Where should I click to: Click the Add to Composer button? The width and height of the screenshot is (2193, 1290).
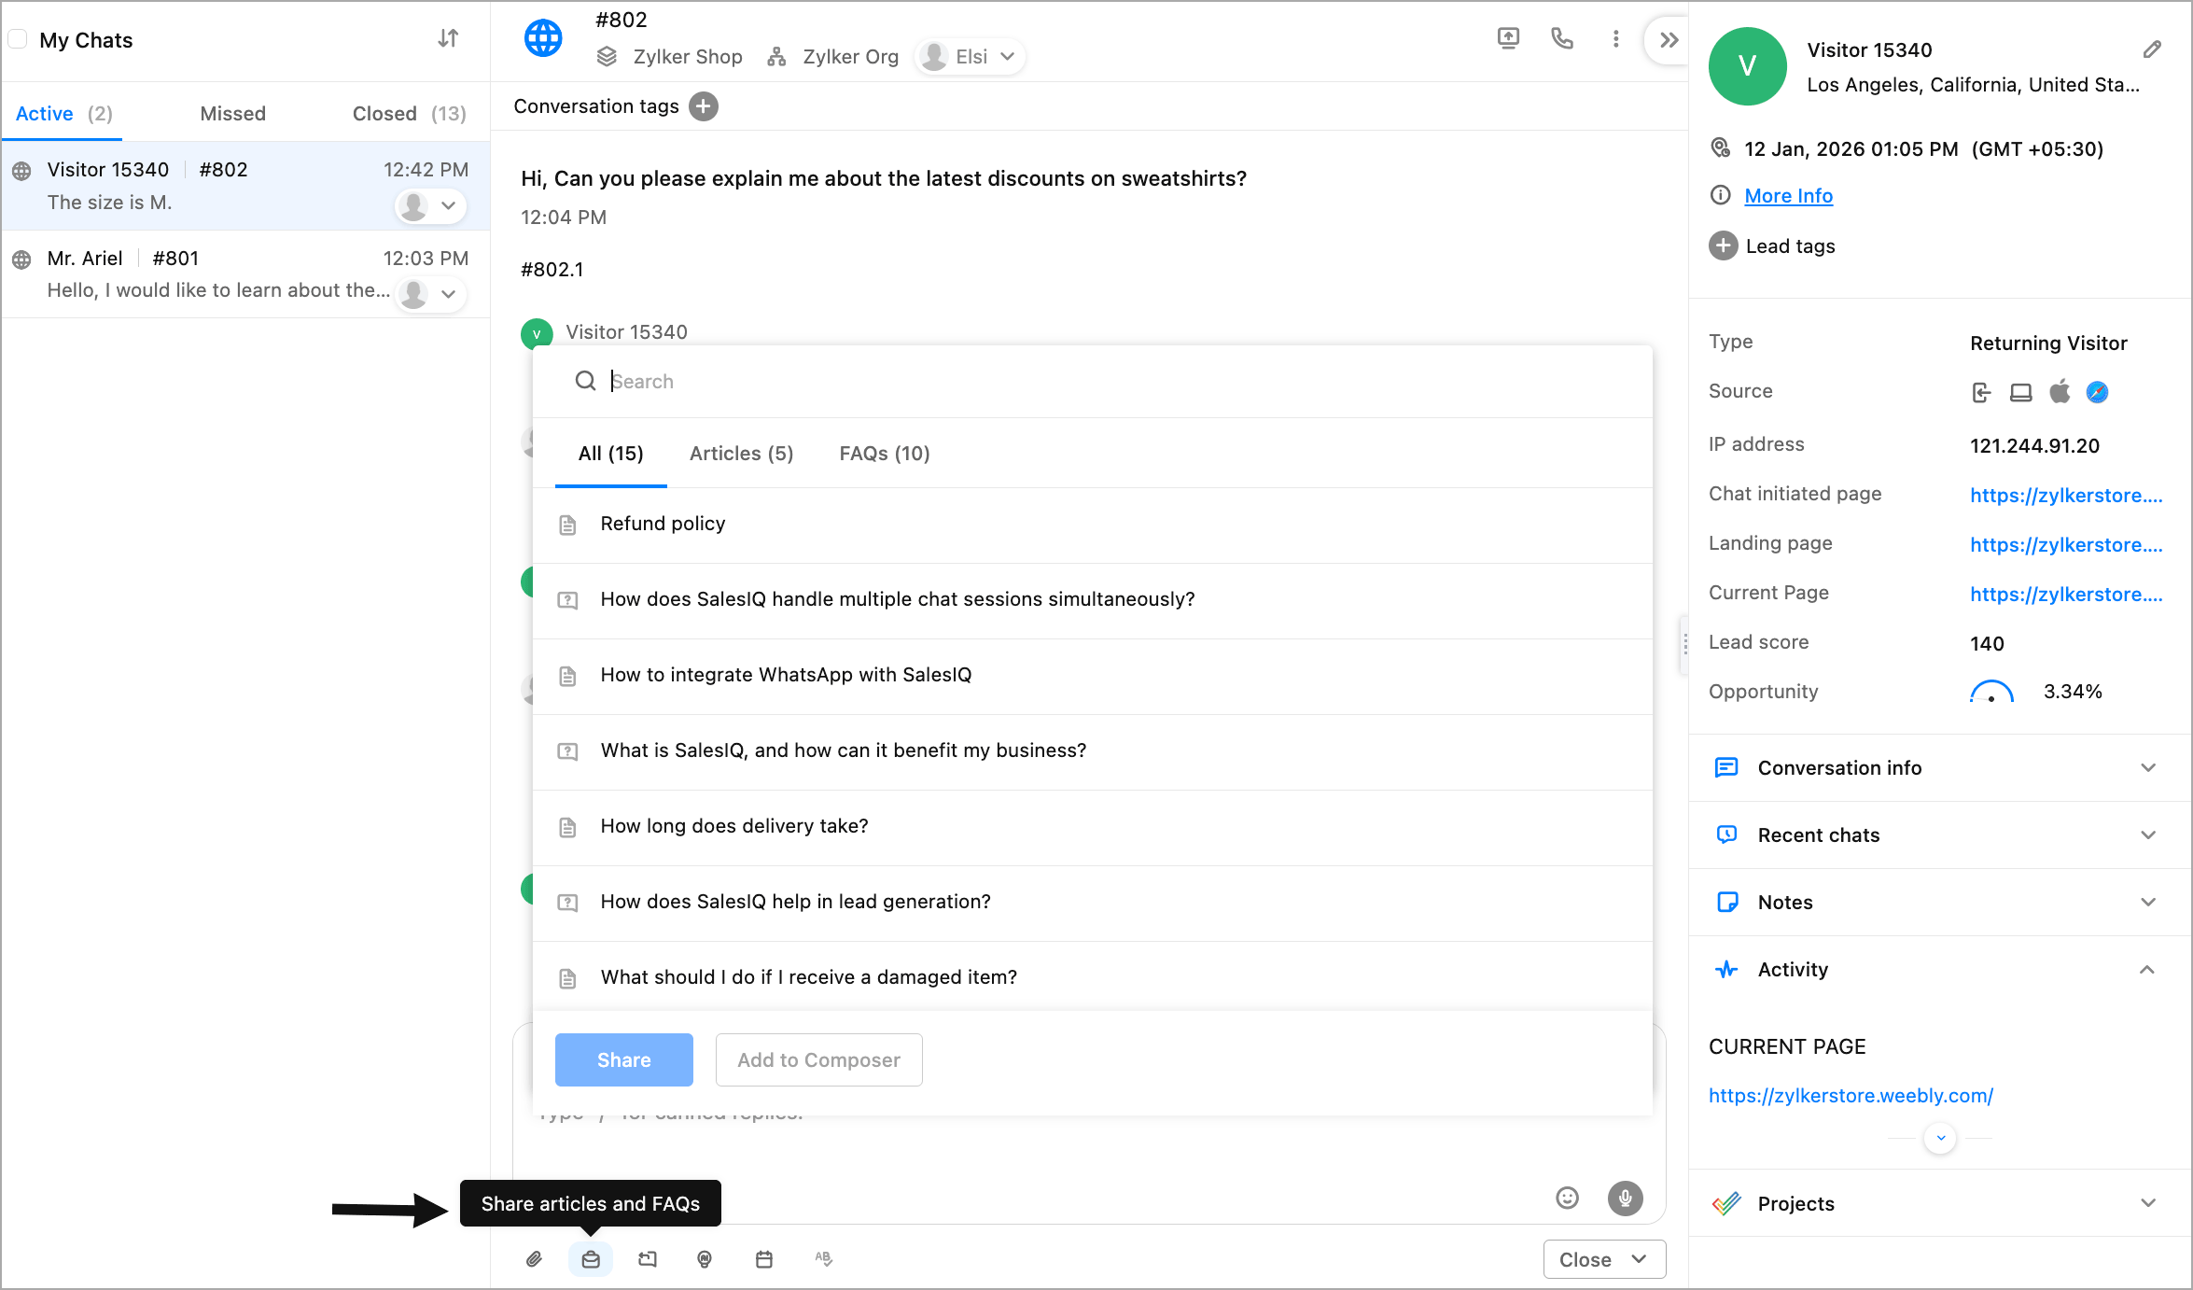(x=818, y=1059)
